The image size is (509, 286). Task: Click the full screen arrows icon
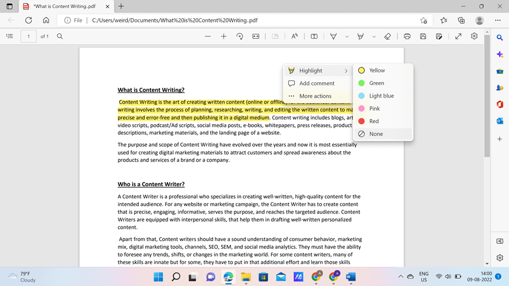point(458,37)
